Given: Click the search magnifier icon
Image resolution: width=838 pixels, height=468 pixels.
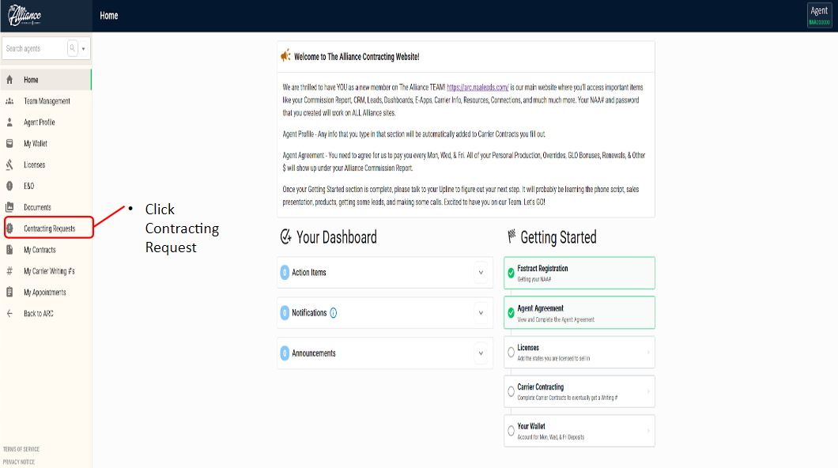Looking at the screenshot, I should (73, 48).
